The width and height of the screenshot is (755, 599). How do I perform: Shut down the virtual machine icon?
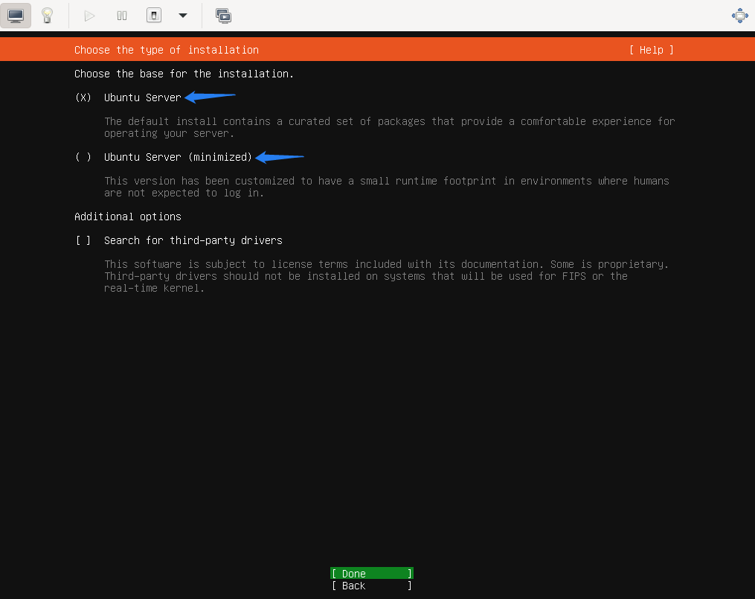154,16
